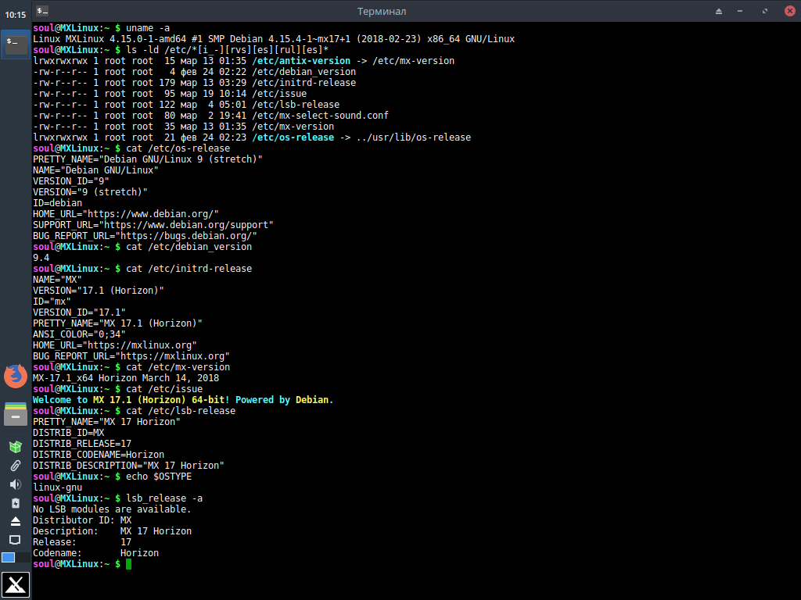Roll up the terminal window
Image resolution: width=801 pixels, height=600 pixels.
[x=719, y=11]
